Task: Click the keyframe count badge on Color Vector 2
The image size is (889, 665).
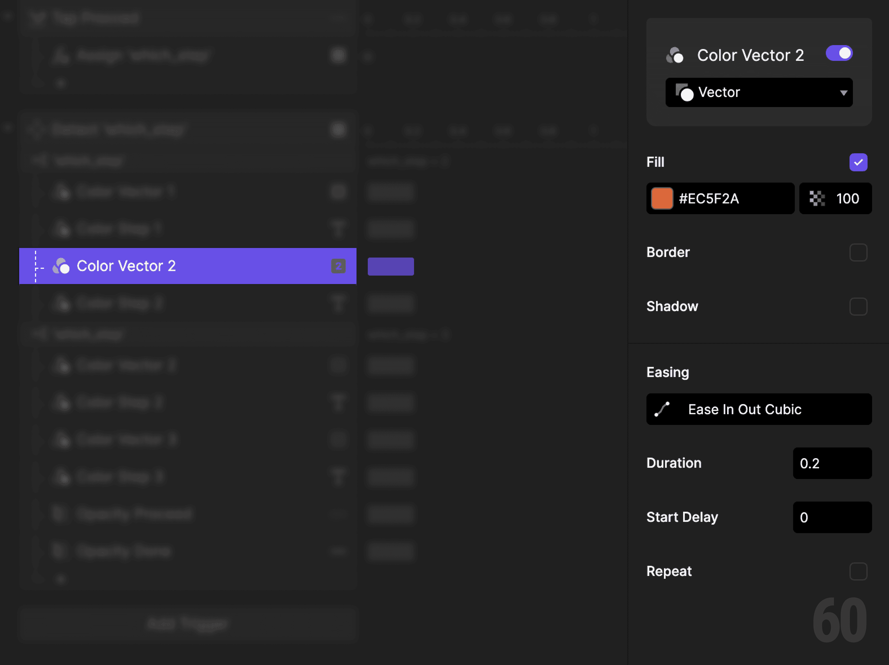Action: pyautogui.click(x=338, y=266)
